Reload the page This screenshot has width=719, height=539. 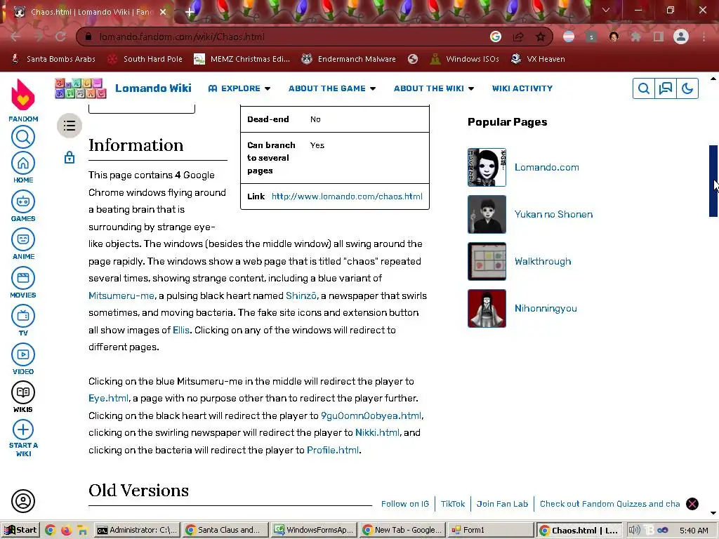pos(60,36)
